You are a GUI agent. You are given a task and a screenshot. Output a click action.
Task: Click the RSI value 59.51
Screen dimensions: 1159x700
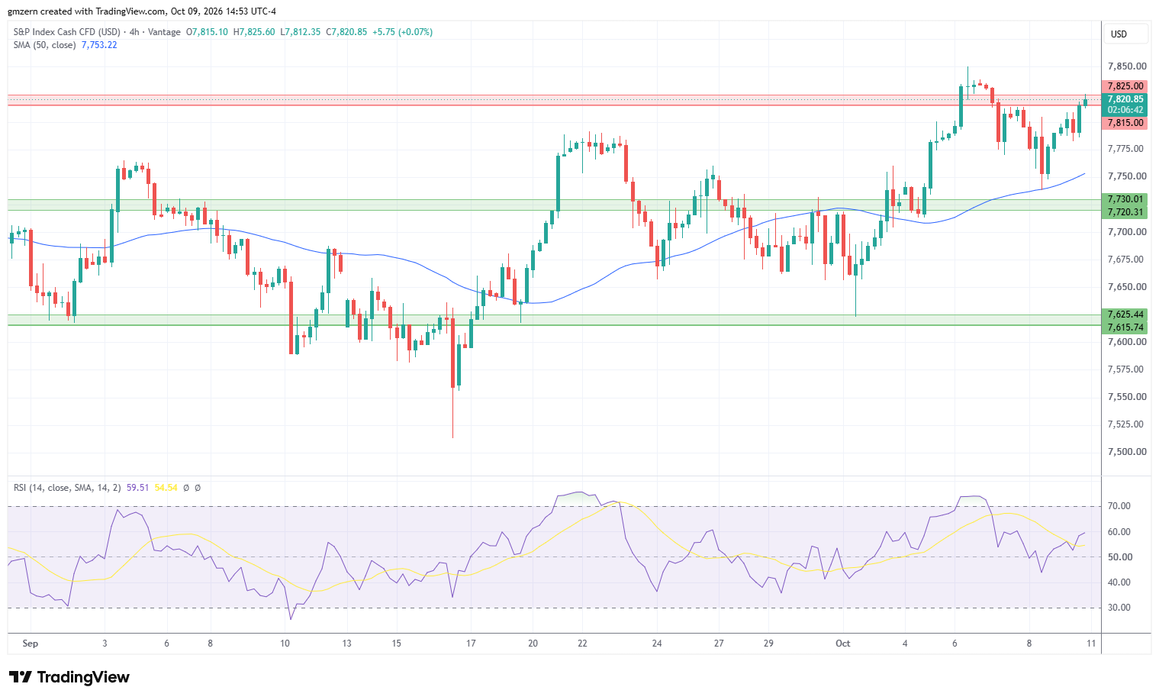[x=138, y=488]
